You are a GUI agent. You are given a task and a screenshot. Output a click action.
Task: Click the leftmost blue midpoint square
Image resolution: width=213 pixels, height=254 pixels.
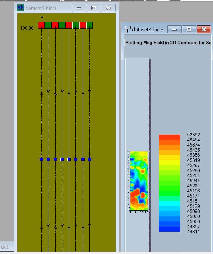(41, 159)
